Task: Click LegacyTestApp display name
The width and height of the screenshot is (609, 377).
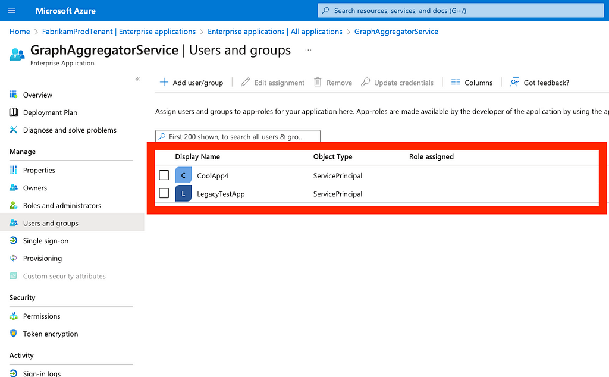Action: (x=221, y=194)
